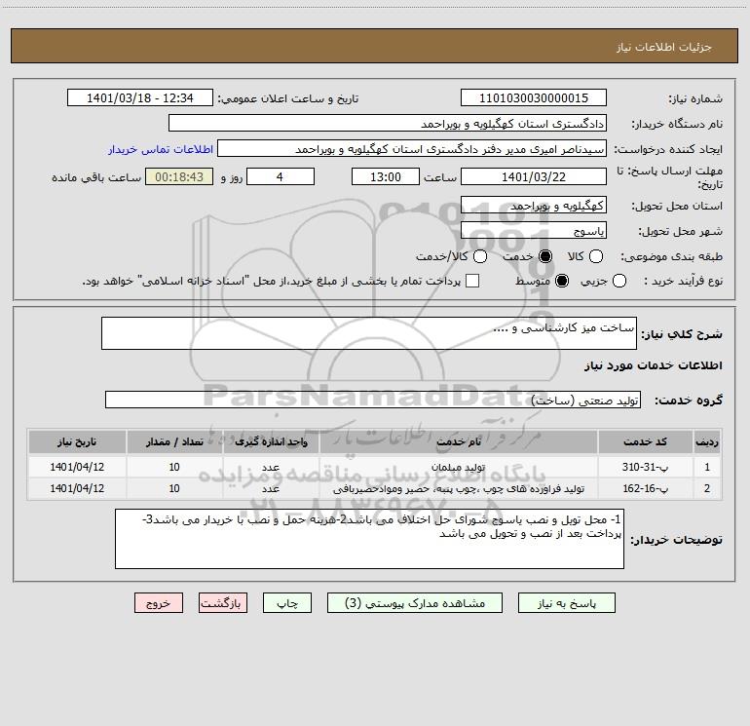This screenshot has width=750, height=726.
Task: Click service code پ-16-162
Action: click(645, 488)
